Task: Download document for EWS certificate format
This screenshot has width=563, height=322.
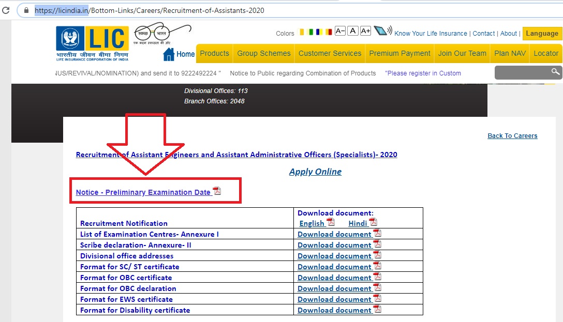Action: tap(334, 299)
